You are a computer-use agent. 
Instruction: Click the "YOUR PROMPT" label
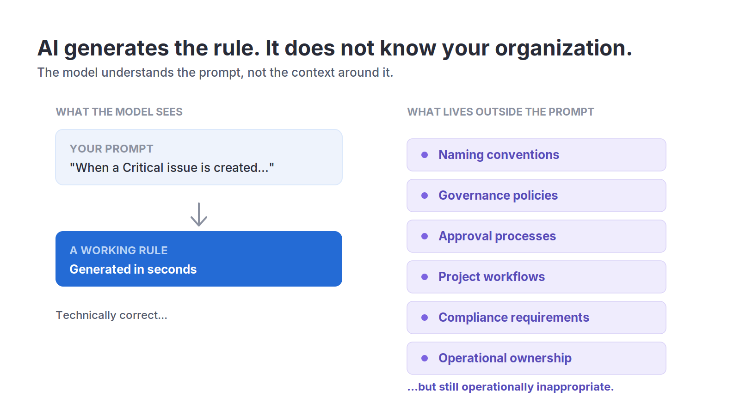click(x=111, y=149)
